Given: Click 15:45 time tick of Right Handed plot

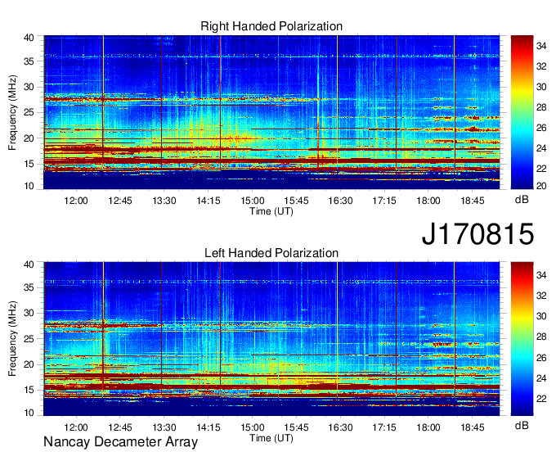Looking at the screenshot, I should click(297, 201).
